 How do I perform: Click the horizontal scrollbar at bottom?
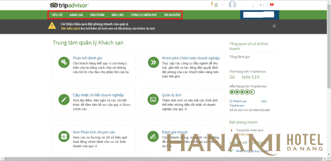click(164, 159)
